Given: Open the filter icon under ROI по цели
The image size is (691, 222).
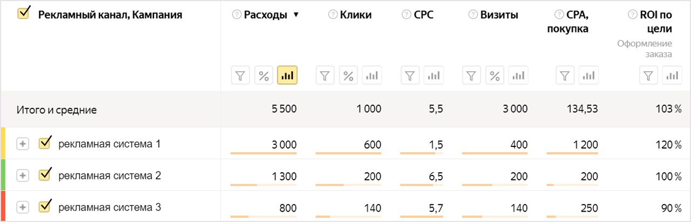Looking at the screenshot, I should tap(649, 76).
